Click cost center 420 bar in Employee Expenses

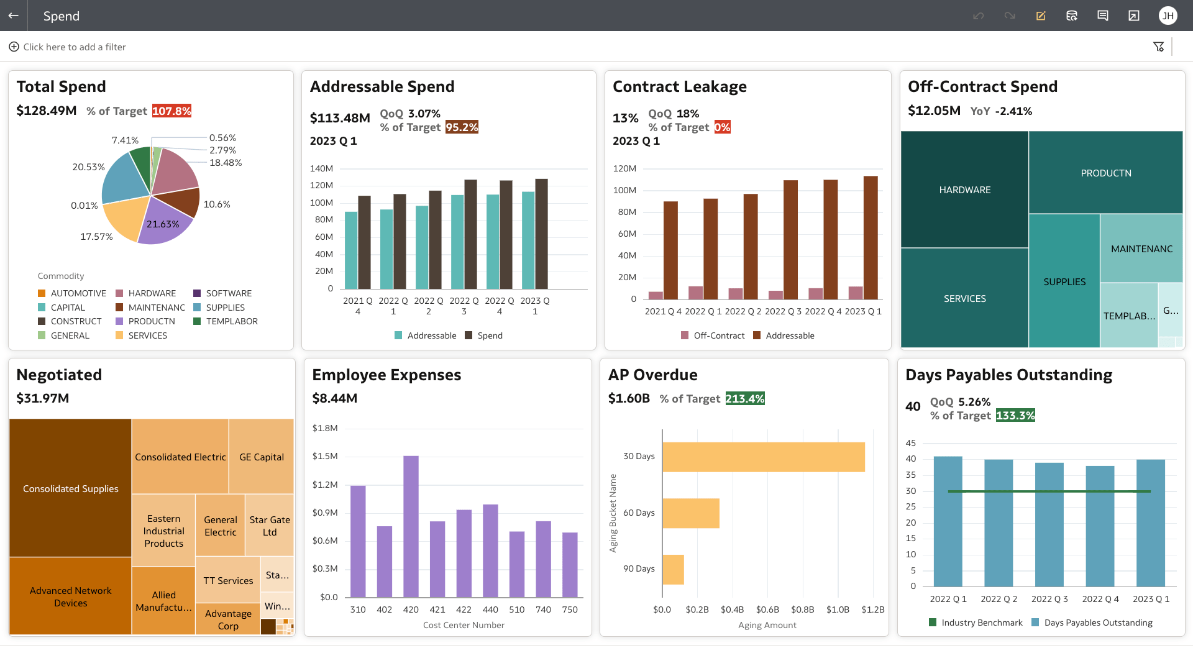coord(411,526)
